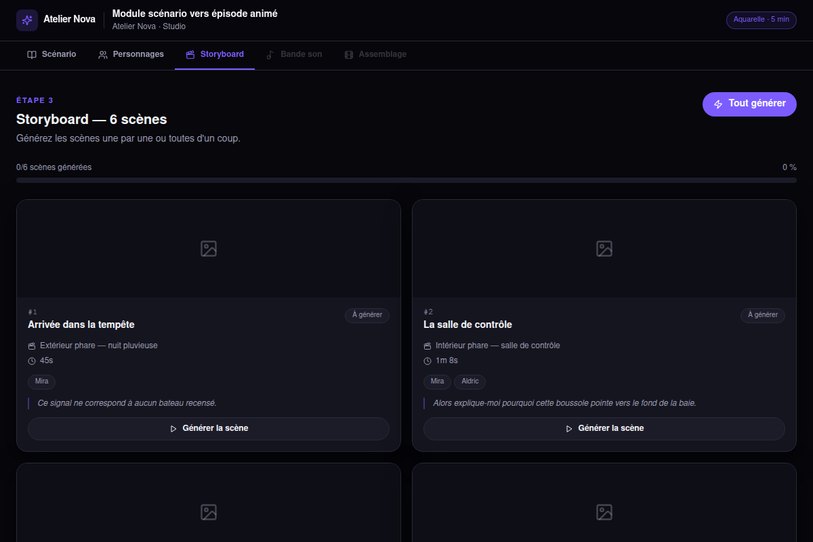Click image icon in scene #1 thumbnail

[209, 249]
